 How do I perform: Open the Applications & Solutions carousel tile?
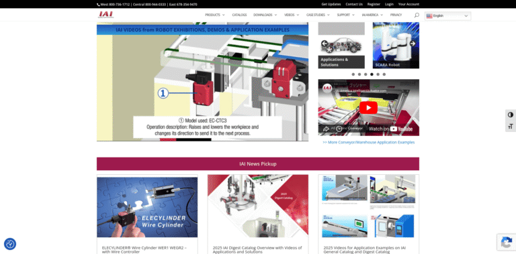(x=341, y=46)
